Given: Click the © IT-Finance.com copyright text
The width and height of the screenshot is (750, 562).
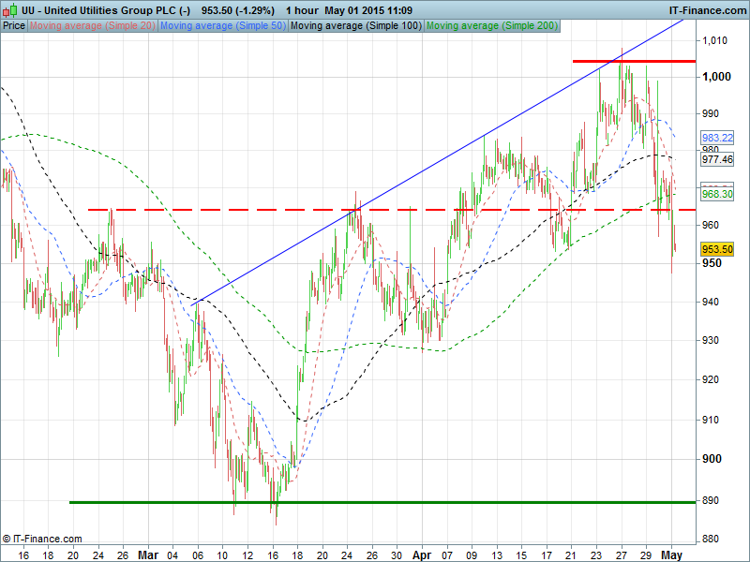Looking at the screenshot, I should 42,539.
